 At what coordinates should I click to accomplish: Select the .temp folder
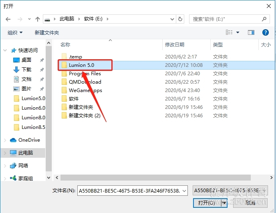75,56
